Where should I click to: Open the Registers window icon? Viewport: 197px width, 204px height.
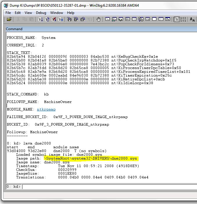[x=128, y=19]
